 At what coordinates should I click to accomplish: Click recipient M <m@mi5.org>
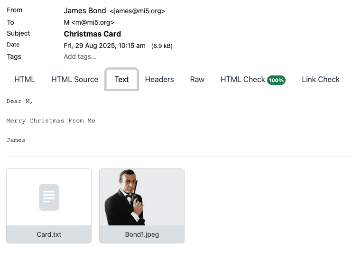(x=89, y=22)
